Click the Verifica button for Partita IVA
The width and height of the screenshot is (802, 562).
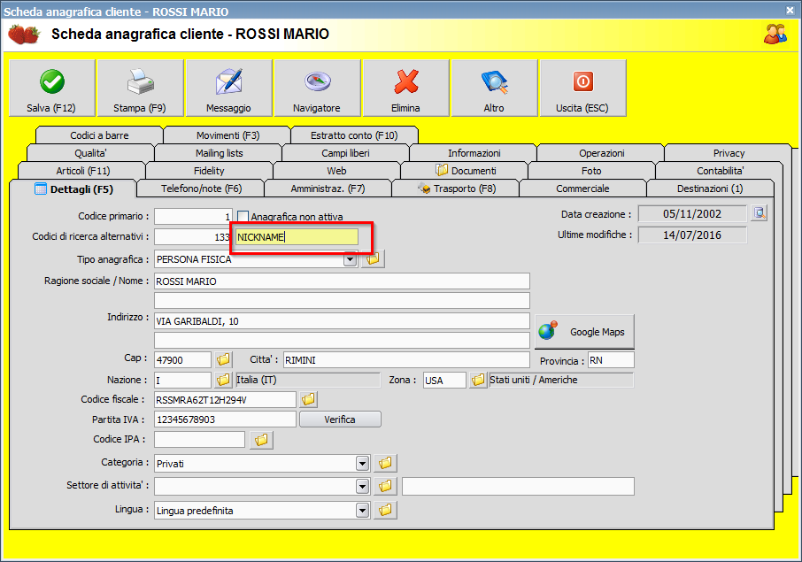340,420
